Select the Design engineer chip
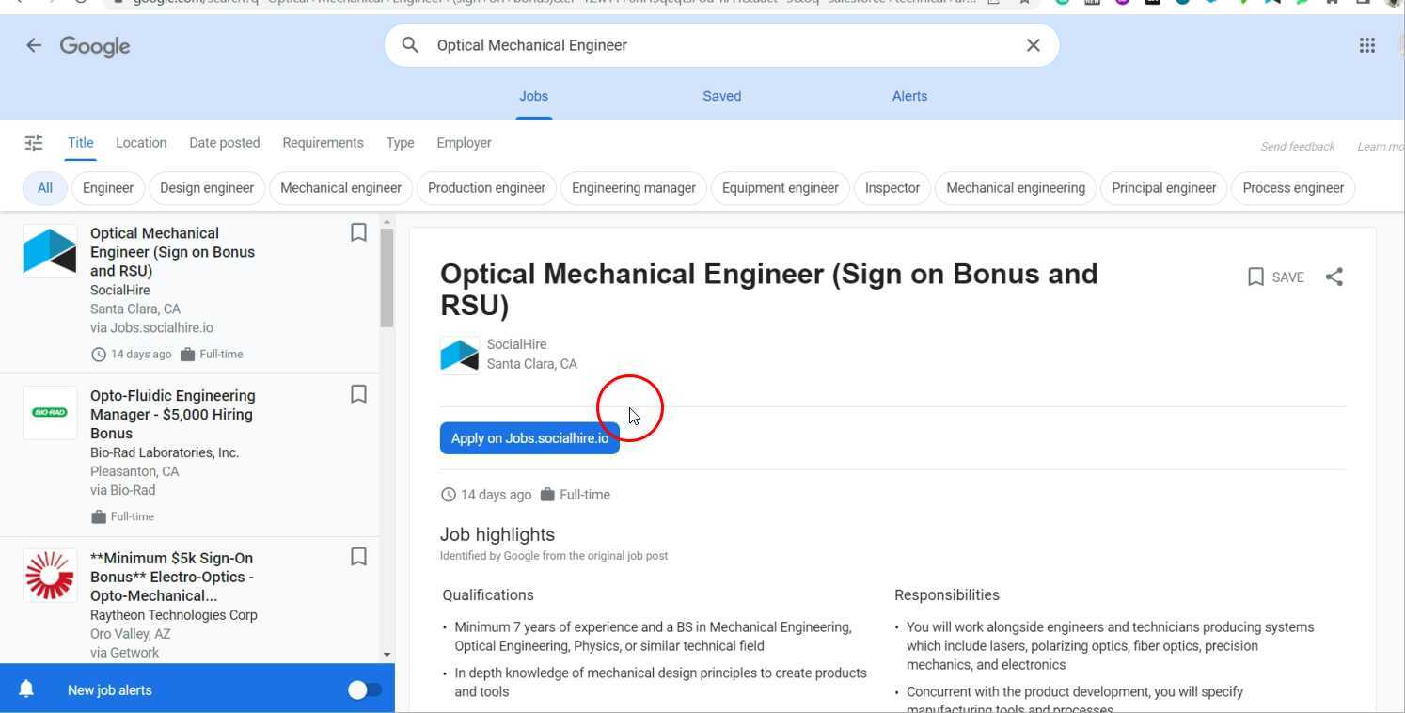1405x713 pixels. pyautogui.click(x=207, y=188)
